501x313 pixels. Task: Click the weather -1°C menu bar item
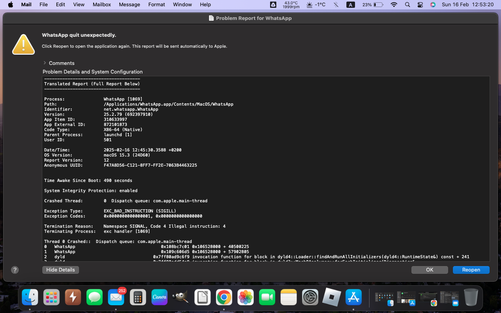pos(316,5)
